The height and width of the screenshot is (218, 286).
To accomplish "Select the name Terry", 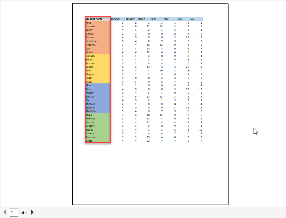I will click(89, 89).
